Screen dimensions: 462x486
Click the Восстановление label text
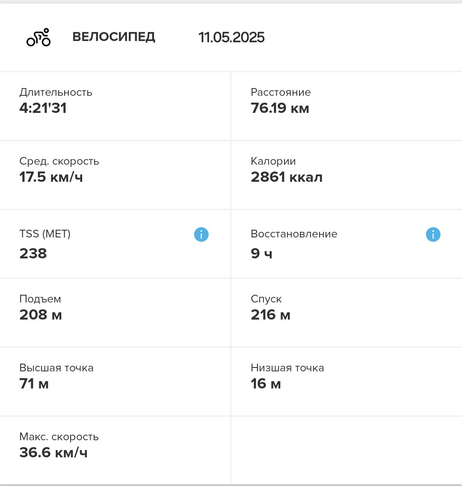[294, 234]
